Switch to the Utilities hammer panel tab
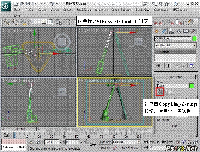This screenshot has width=200, height=152. pyautogui.click(x=193, y=31)
